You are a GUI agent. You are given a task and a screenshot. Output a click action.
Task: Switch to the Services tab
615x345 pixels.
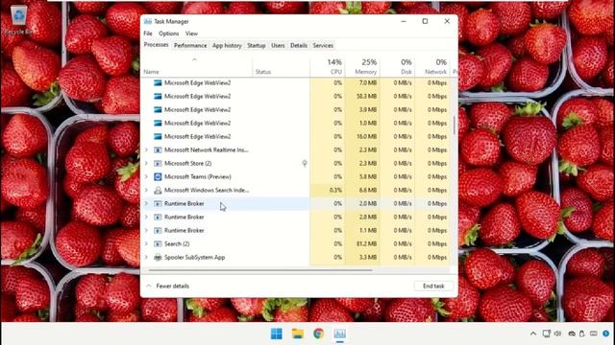(x=323, y=45)
